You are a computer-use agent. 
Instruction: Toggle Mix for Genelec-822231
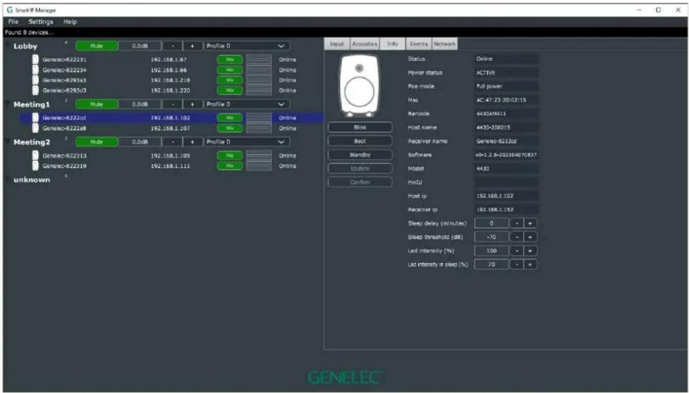(229, 59)
